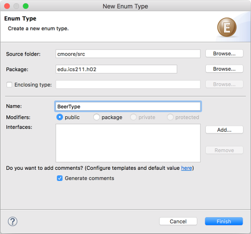This screenshot has height=234, width=251.
Task: Close the dialog with the red button
Action: (x=7, y=6)
